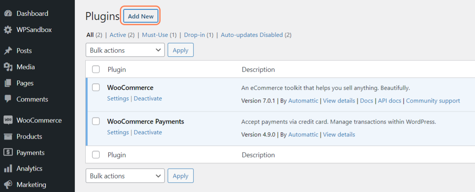Image resolution: width=475 pixels, height=192 pixels.
Task: Click the Comments speech bubble icon
Action: (8, 99)
